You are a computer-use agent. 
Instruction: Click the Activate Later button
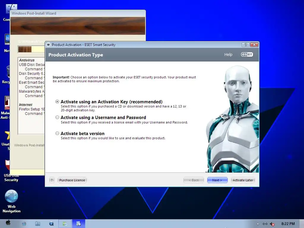[x=243, y=180]
